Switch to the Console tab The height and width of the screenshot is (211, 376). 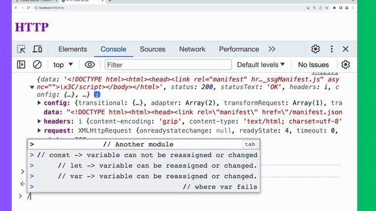(x=113, y=49)
